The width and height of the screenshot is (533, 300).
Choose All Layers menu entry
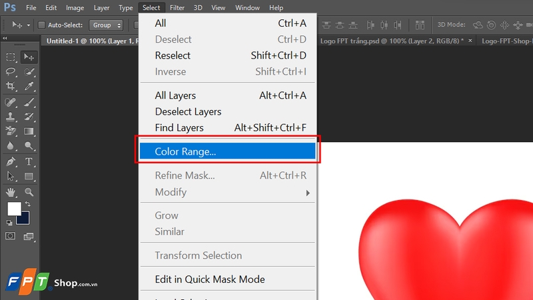click(x=228, y=95)
